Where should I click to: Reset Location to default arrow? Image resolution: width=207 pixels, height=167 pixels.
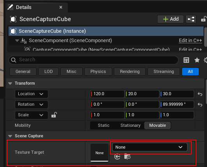pos(200,94)
